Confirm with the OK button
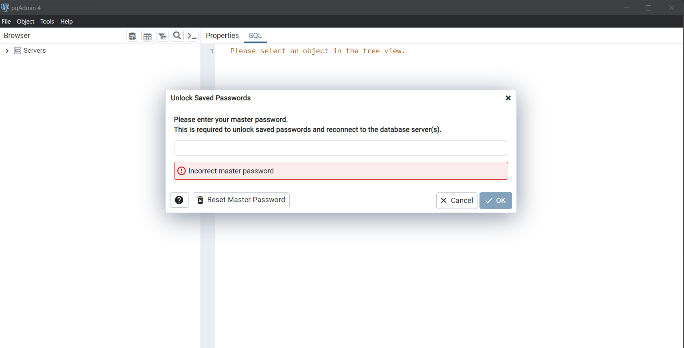Image resolution: width=684 pixels, height=348 pixels. [495, 201]
